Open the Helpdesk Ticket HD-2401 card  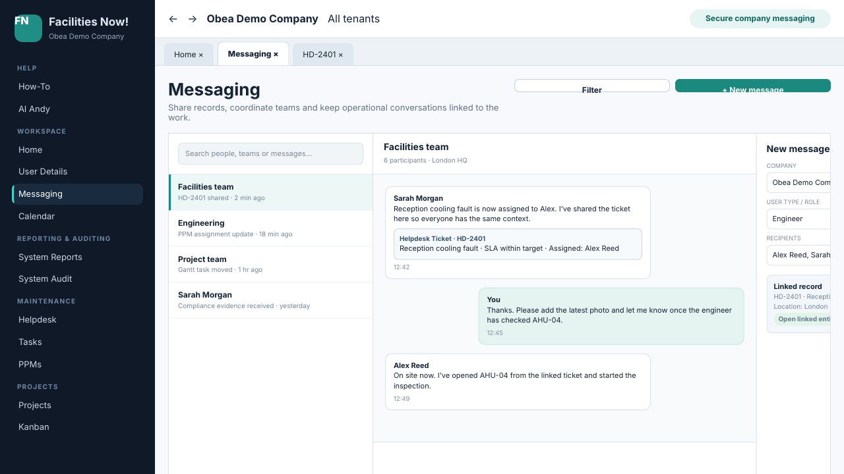518,244
